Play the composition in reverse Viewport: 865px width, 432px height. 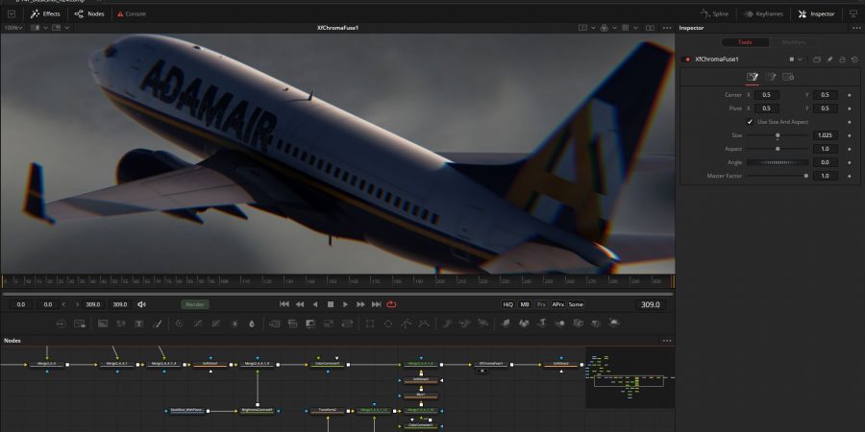315,304
